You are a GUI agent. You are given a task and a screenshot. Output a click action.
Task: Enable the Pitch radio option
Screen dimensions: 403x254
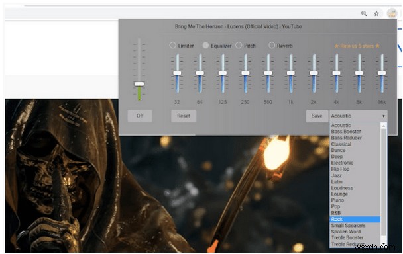tap(239, 45)
